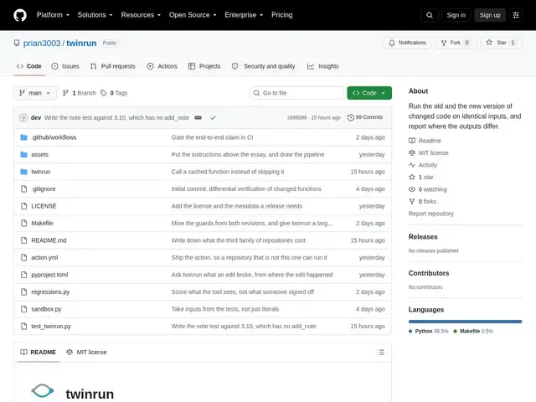The image size is (536, 402).
Task: Open the assets folder
Action: click(x=39, y=154)
